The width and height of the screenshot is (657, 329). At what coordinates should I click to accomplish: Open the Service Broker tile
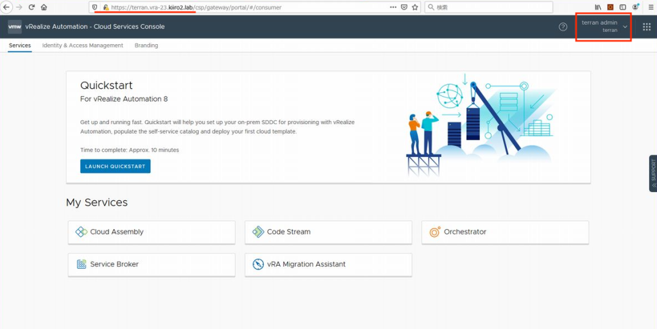coord(151,264)
